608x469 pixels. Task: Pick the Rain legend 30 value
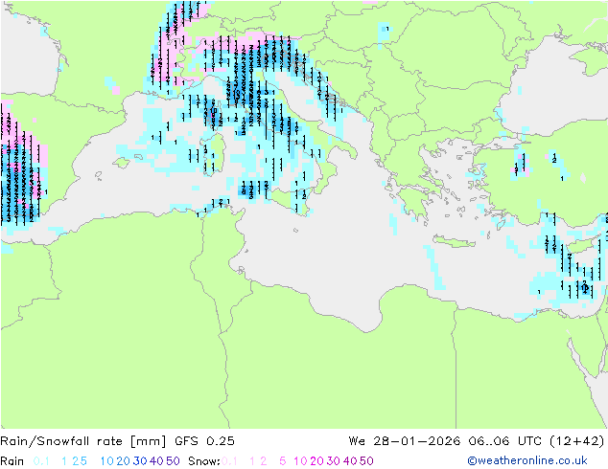coord(140,461)
